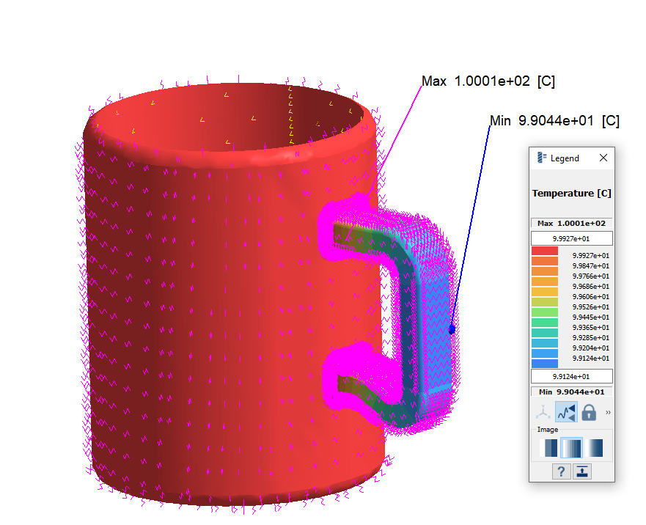This screenshot has width=646, height=525.
Task: Toggle the min/max markers icon
Action: 566,413
